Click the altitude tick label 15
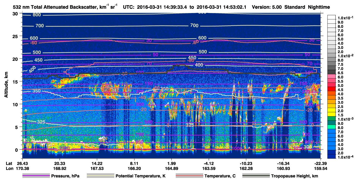356x182 pixels. [x=16, y=82]
